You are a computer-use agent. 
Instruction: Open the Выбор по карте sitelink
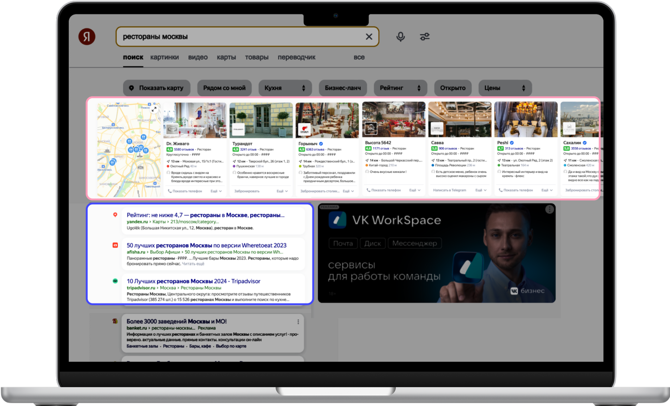[x=231, y=346]
